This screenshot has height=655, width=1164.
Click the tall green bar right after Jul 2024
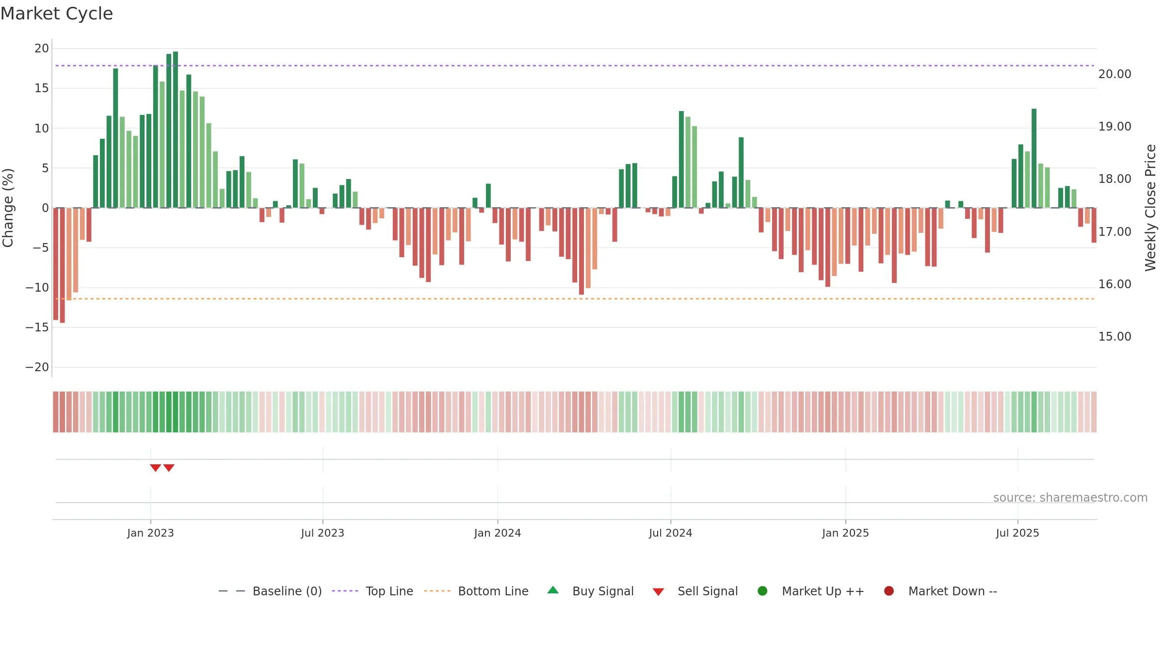coord(681,159)
